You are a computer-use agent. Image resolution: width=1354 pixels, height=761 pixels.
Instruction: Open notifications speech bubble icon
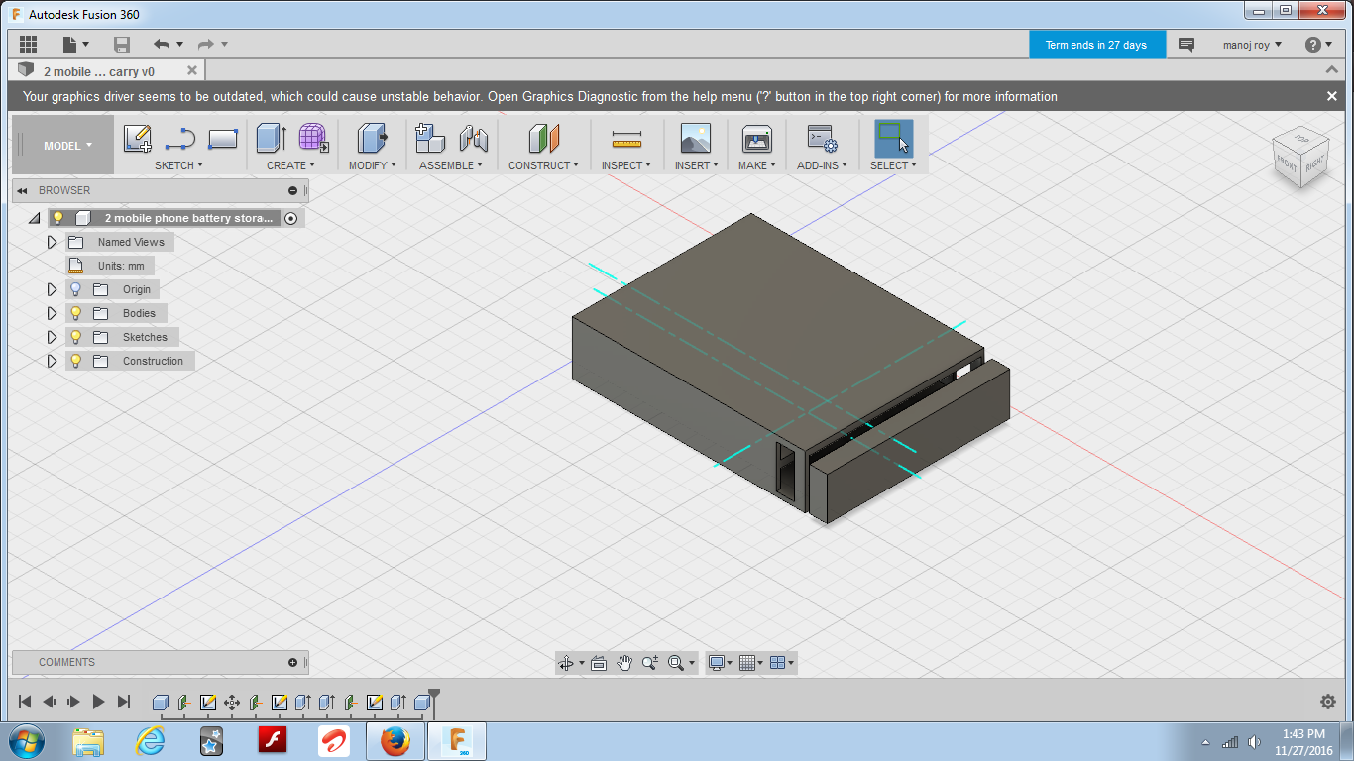(1185, 45)
